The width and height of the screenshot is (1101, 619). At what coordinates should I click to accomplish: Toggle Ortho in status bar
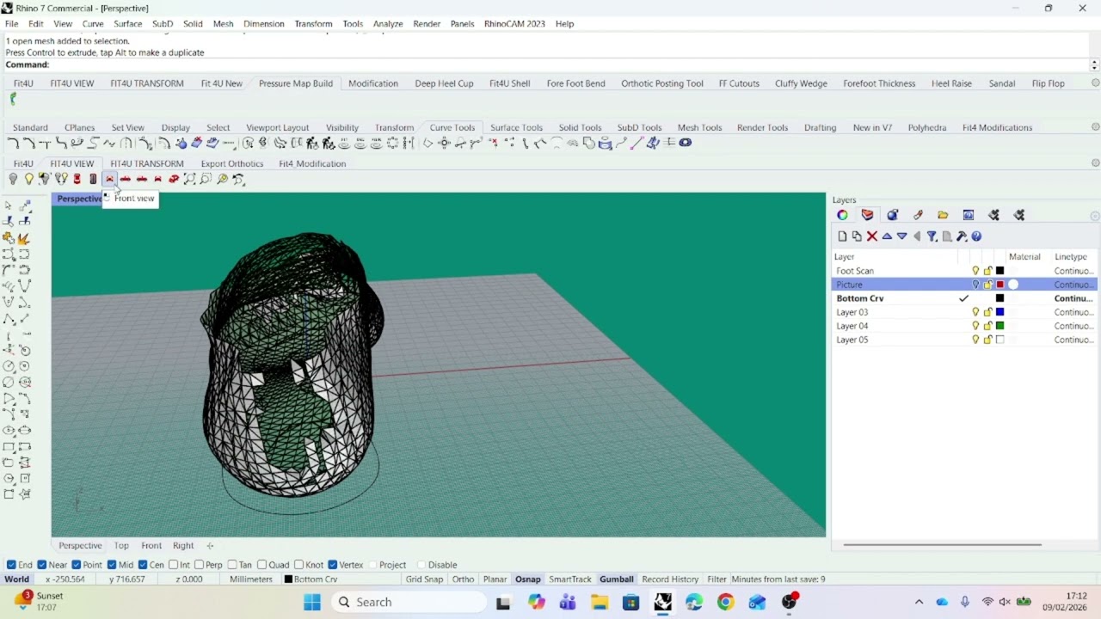463,579
